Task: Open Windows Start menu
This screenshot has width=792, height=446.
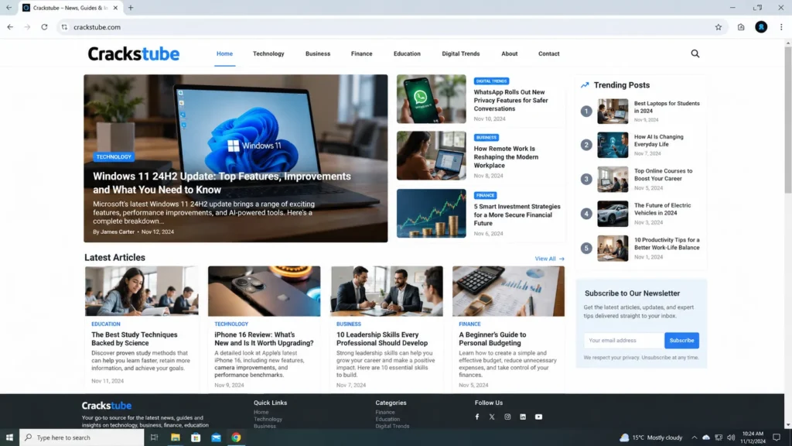Action: [x=9, y=437]
